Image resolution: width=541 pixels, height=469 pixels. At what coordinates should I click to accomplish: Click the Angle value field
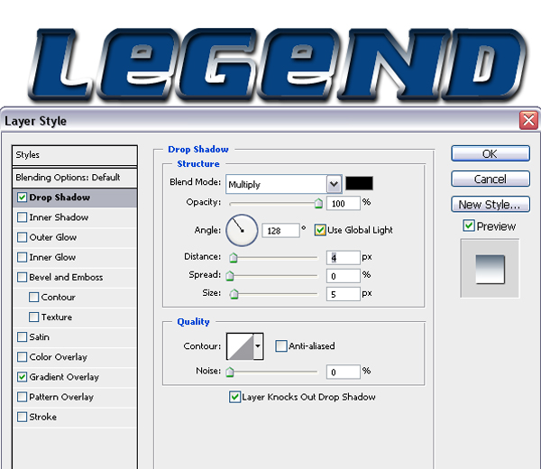pos(280,231)
